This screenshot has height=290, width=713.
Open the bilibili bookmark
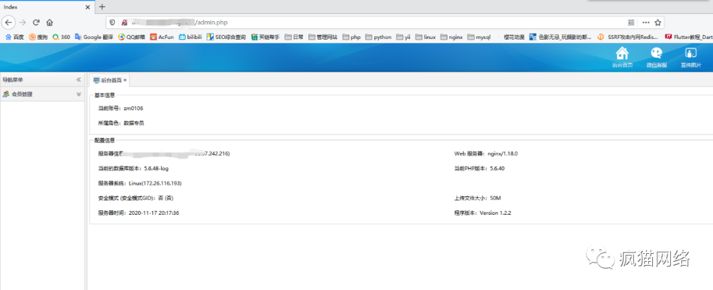pyautogui.click(x=191, y=37)
